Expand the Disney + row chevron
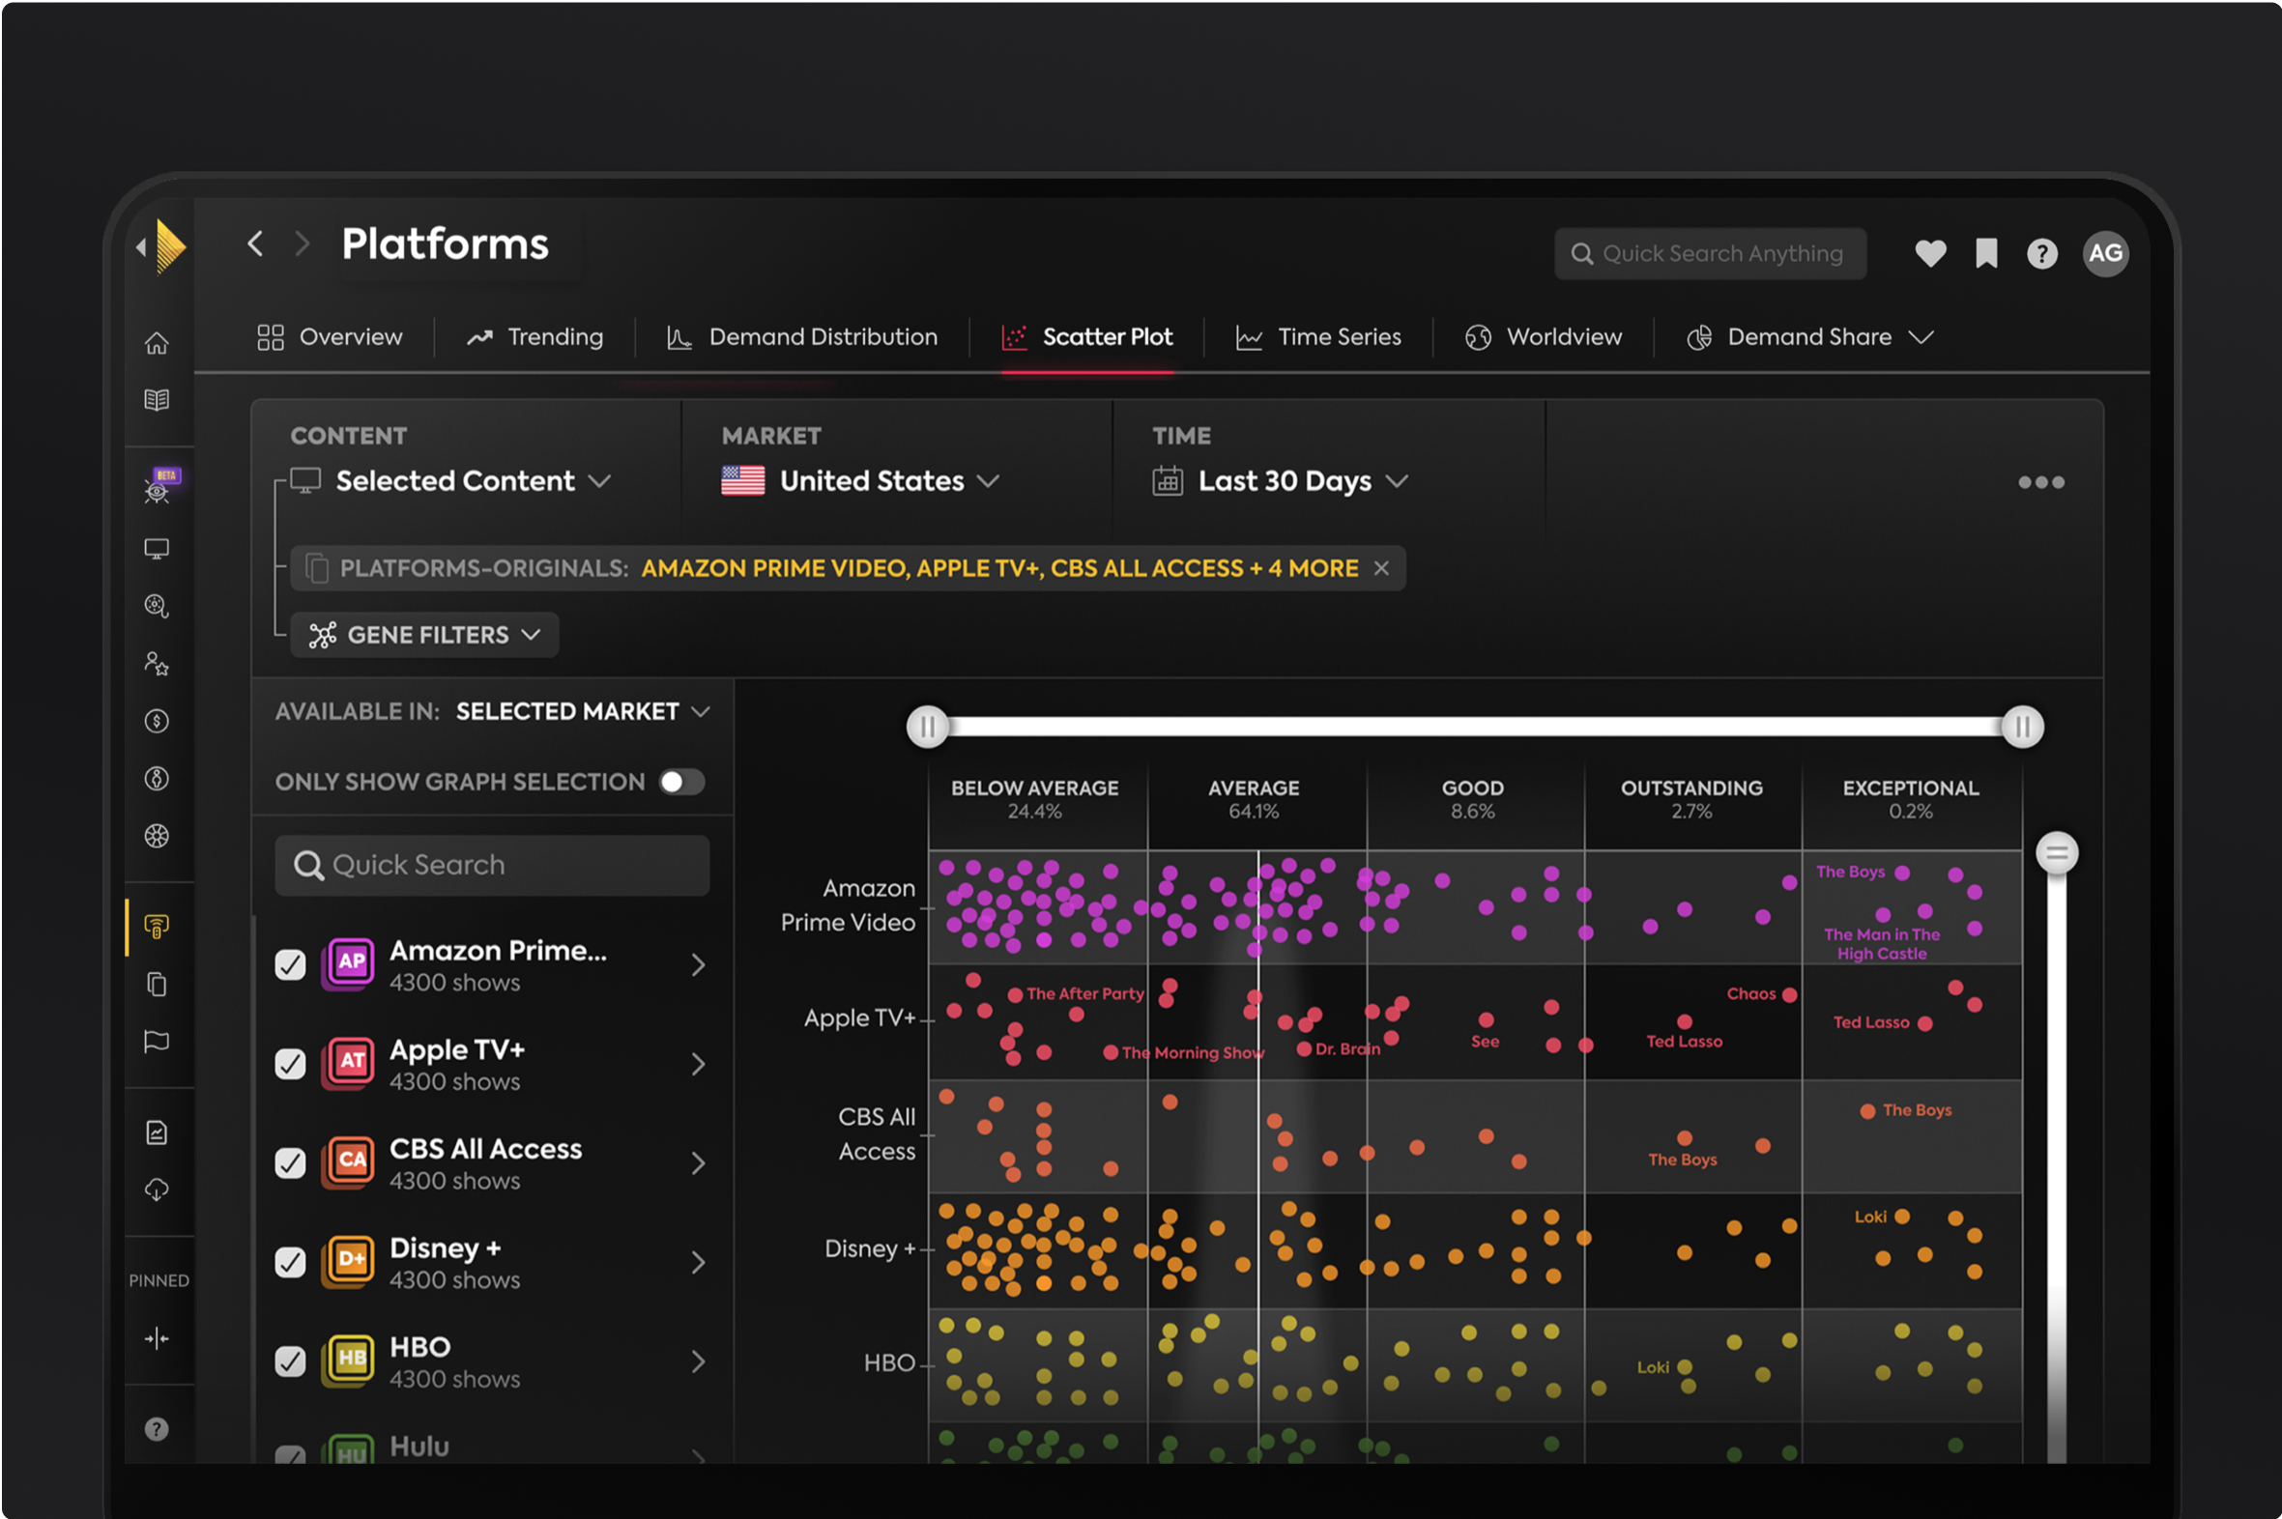This screenshot has width=2282, height=1519. click(x=698, y=1262)
